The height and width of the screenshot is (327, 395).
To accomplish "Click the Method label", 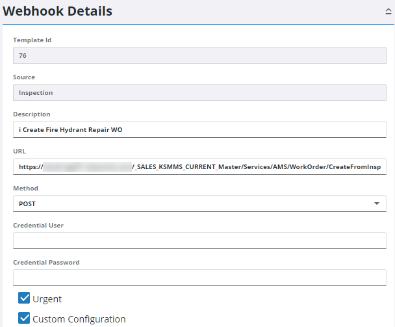I will tap(25, 189).
